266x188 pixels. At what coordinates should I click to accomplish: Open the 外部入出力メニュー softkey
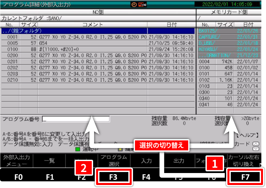(16, 161)
